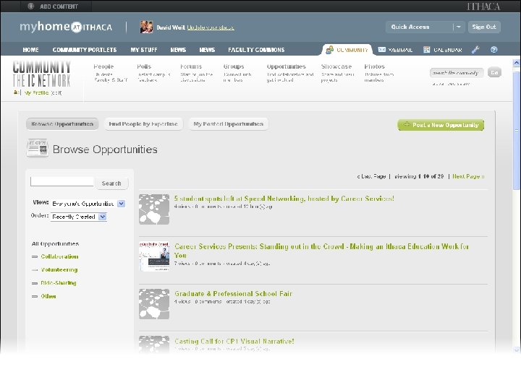
Task: Click Post a New Opportunity button
Action: pos(441,125)
